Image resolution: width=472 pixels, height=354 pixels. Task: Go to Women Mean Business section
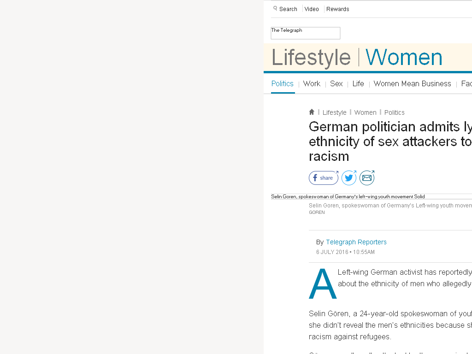click(x=413, y=84)
